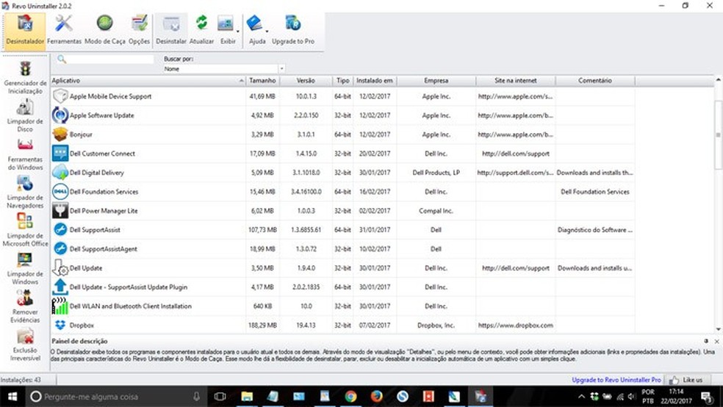Sort by Instalado em column header

375,81
